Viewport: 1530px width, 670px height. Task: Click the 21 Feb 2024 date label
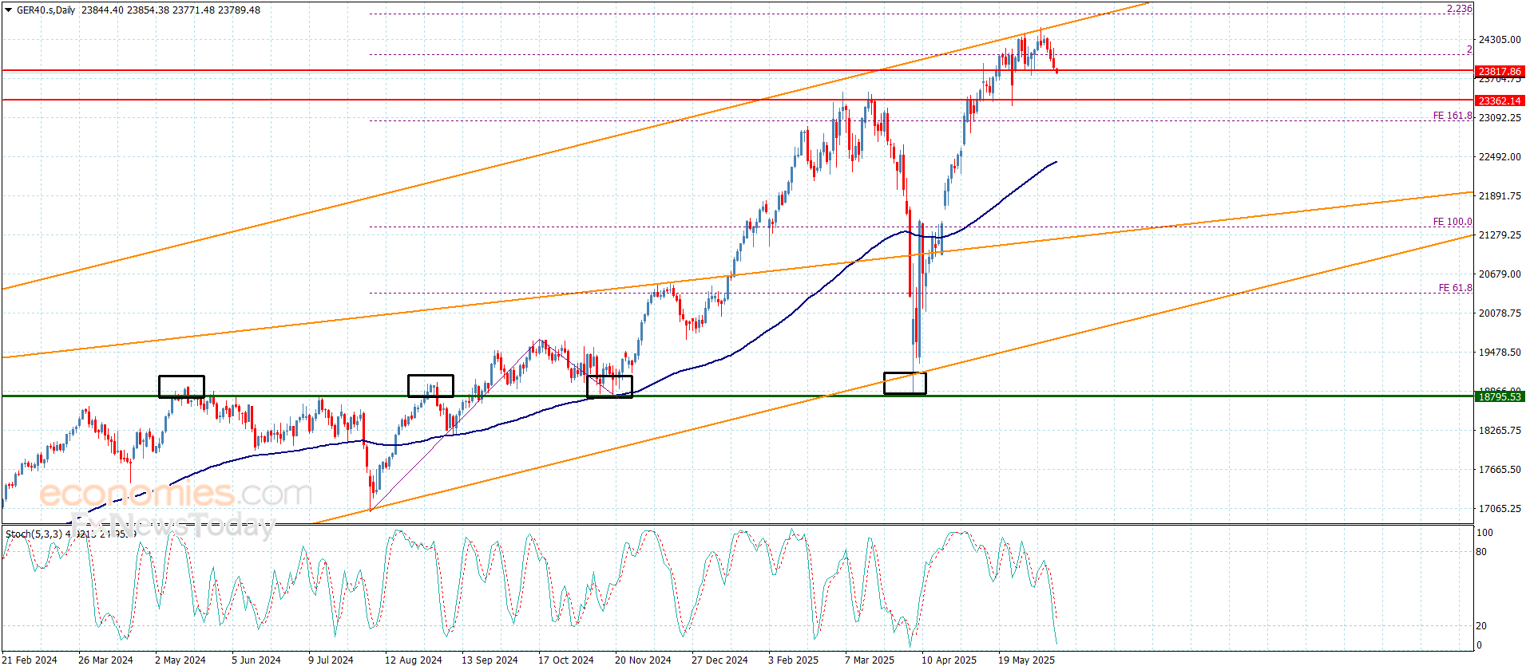click(30, 660)
